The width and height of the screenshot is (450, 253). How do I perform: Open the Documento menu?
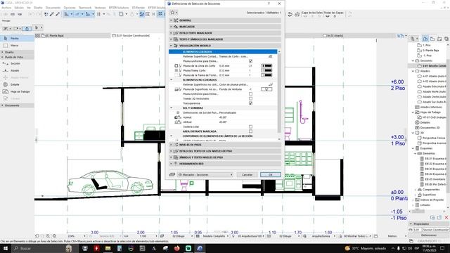pos(53,8)
